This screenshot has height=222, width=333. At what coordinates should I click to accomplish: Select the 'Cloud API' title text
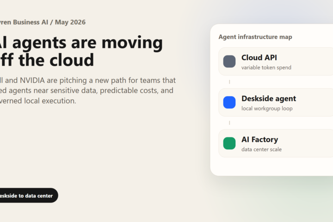click(259, 57)
